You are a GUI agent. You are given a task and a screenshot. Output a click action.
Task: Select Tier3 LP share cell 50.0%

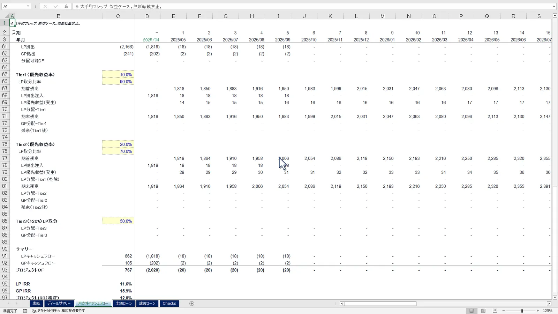(x=118, y=221)
